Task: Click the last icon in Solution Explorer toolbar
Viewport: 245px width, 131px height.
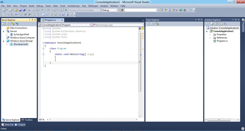Action: (x=225, y=24)
